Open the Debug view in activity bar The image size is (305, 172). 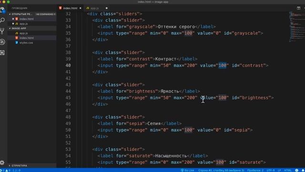point(2,42)
